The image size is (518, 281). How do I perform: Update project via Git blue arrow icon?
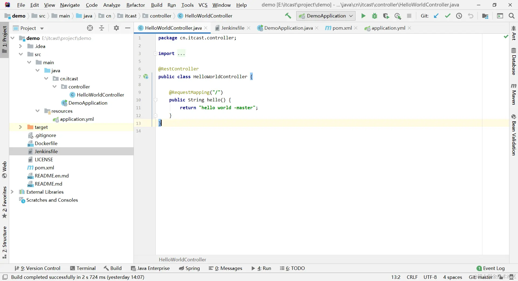436,16
